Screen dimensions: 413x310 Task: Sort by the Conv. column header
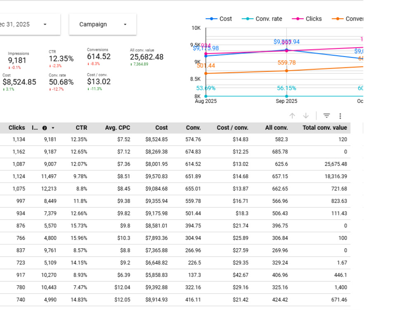(x=193, y=128)
